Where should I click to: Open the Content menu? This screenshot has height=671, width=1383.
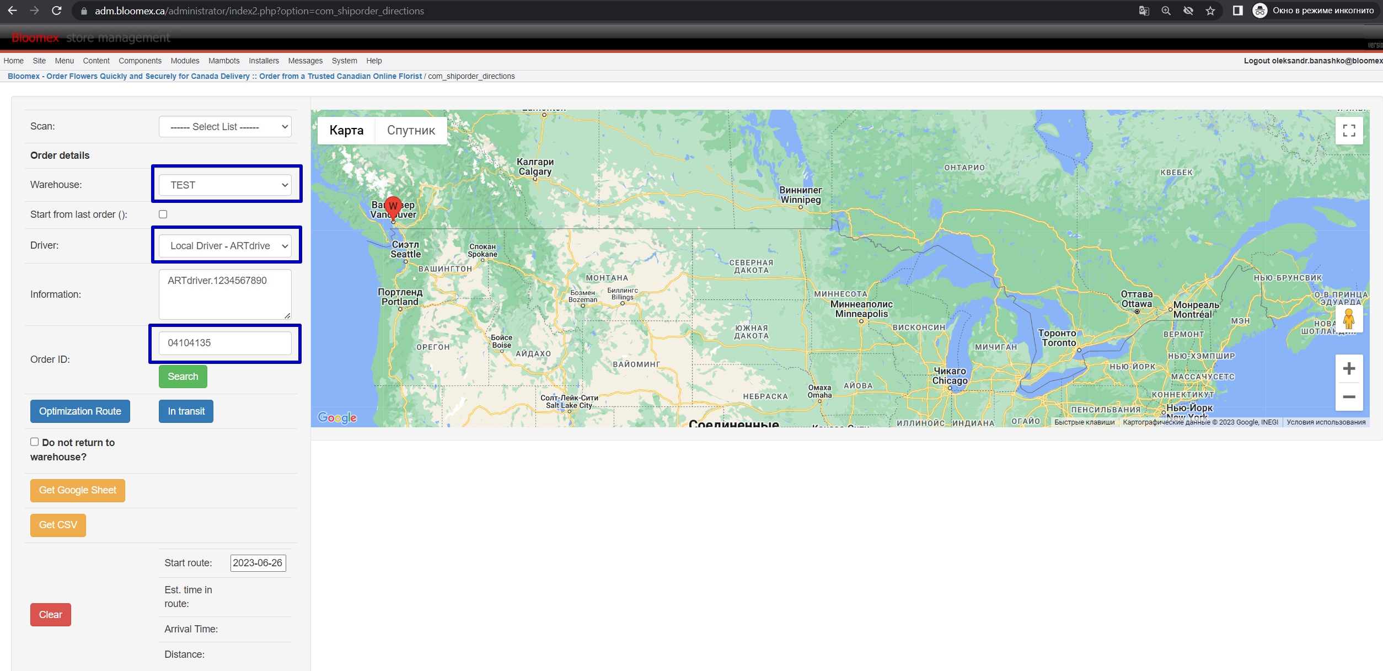pos(96,61)
